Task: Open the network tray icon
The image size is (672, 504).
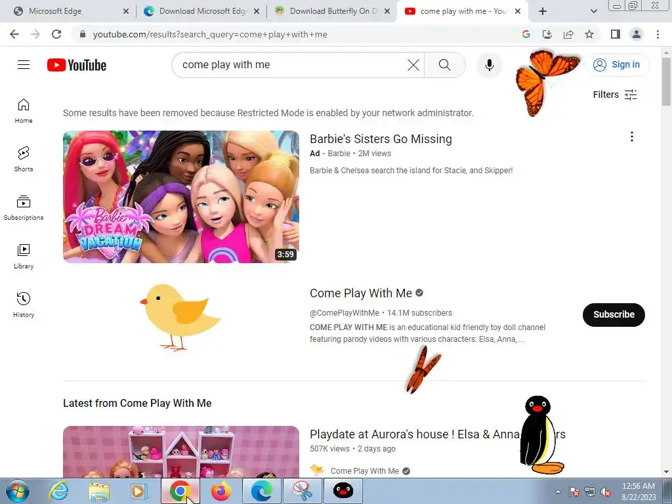Action: pyautogui.click(x=590, y=492)
